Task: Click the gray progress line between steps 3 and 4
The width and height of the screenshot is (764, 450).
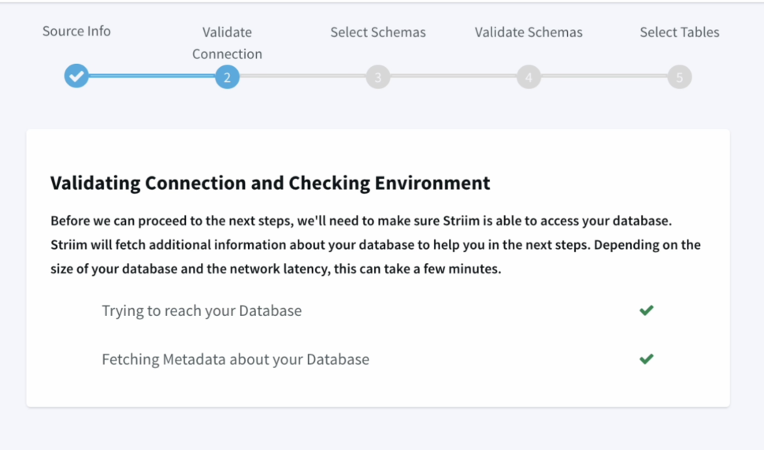Action: point(453,76)
